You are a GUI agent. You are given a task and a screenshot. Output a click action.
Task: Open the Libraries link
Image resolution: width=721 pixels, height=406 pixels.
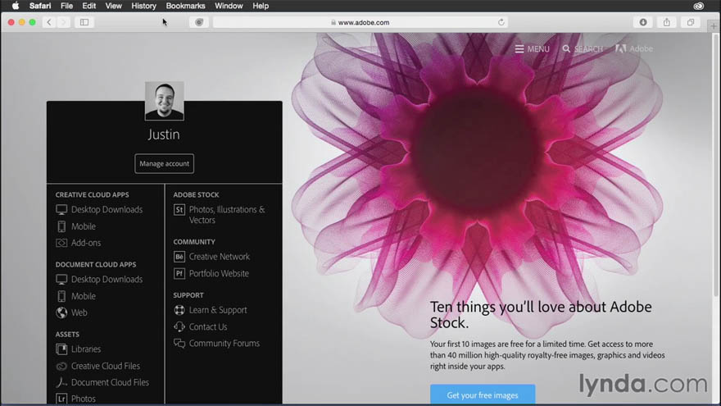[86, 349]
